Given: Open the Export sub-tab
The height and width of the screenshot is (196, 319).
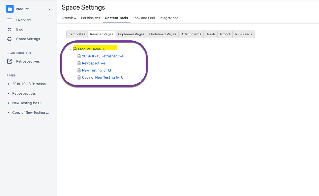Looking at the screenshot, I should (225, 34).
